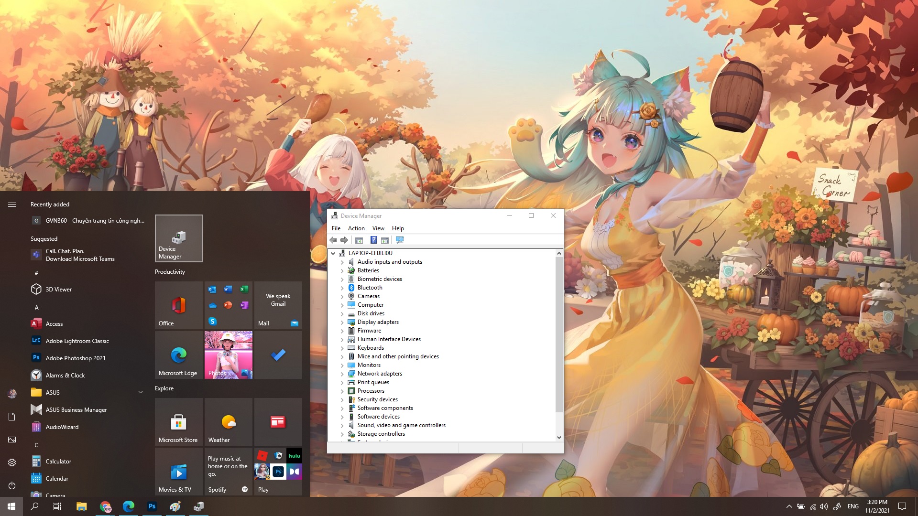Open Movies & TV tile

178,472
